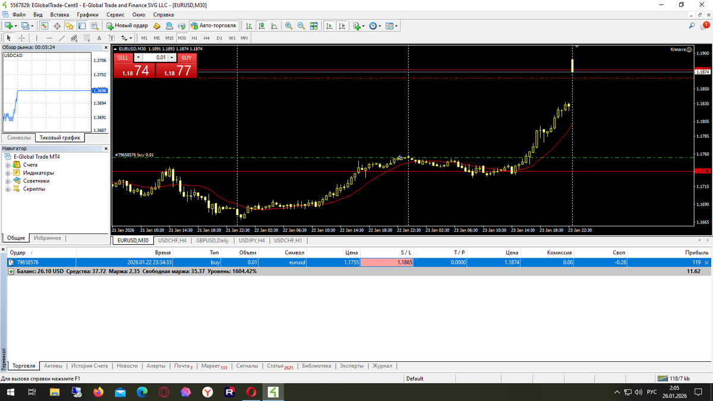Viewport: 713px width, 401px height.
Task: Toggle the Navigator panel star icon
Action: coord(70,26)
